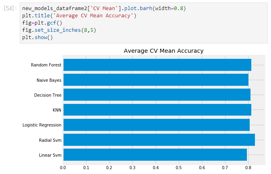Screen dimensions: 271x174
Task: Click the 0.6 x-axis tick label
Action: click(202, 168)
